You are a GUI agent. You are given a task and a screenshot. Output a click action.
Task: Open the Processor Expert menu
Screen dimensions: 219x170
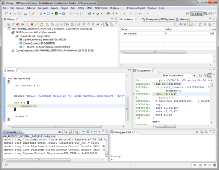pyautogui.click(x=136, y=8)
